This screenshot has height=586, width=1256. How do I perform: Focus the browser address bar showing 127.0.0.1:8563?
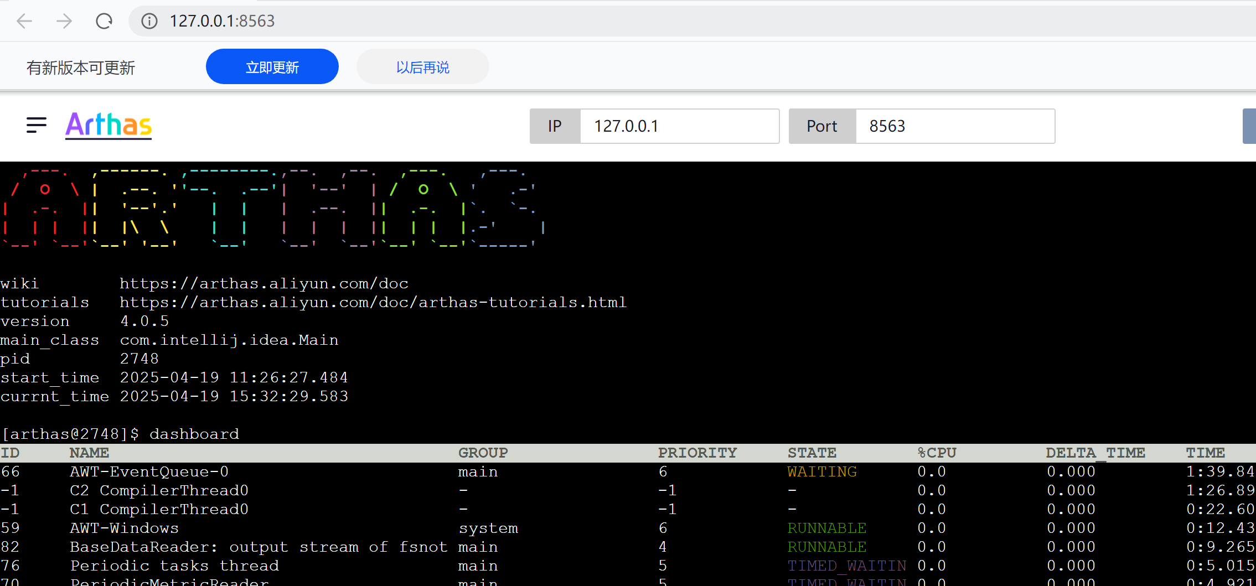click(x=692, y=21)
